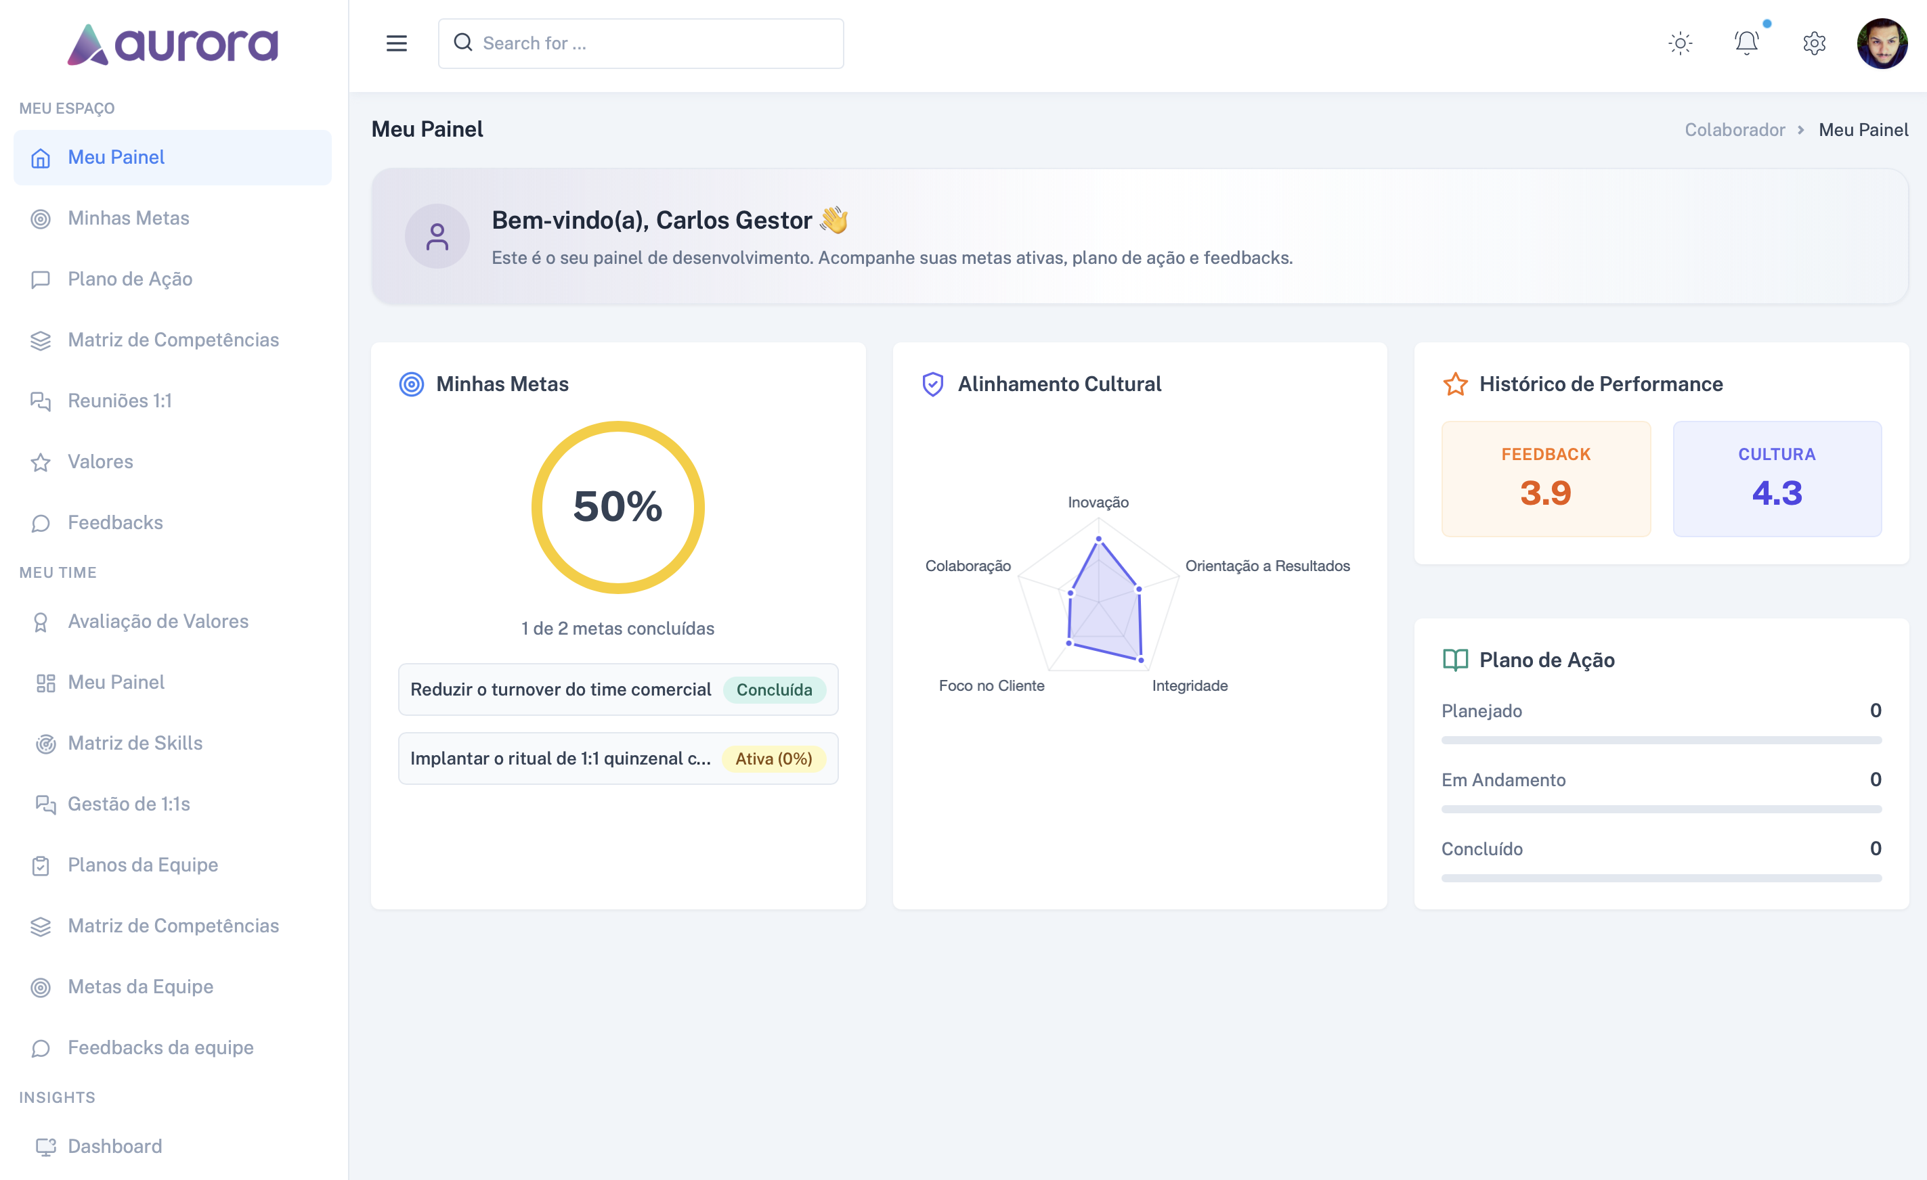The width and height of the screenshot is (1927, 1180).
Task: Open Valores menu item
Action: pyautogui.click(x=172, y=462)
